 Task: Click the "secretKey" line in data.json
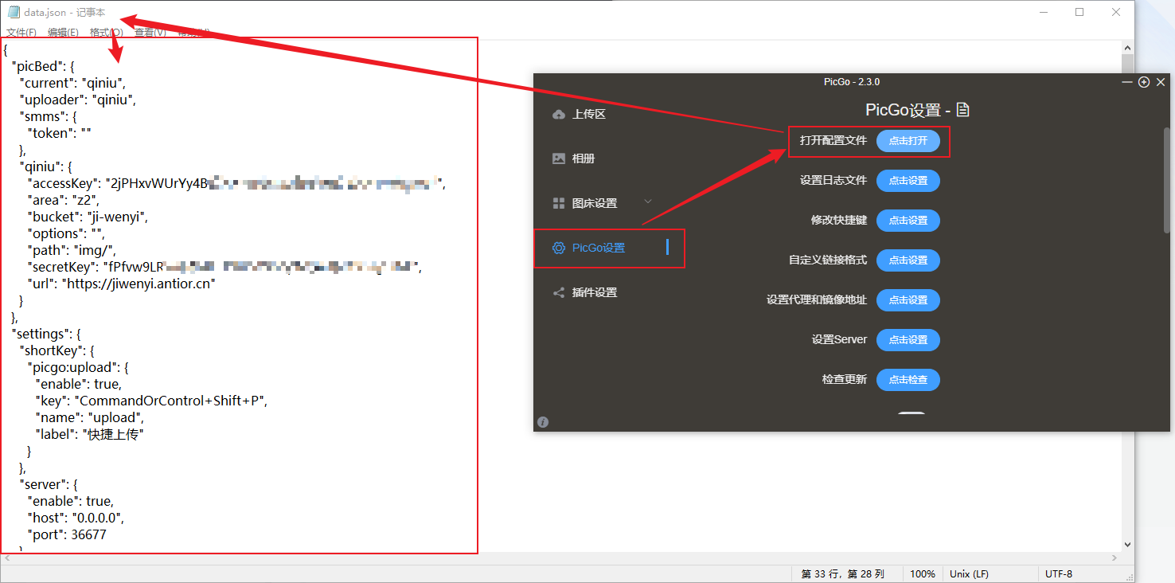pyautogui.click(x=224, y=267)
